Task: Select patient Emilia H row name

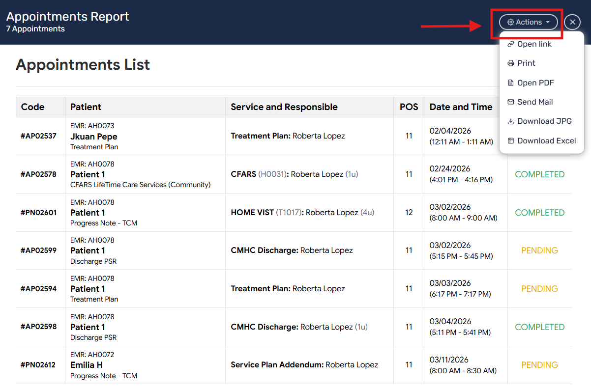Action: coord(87,365)
